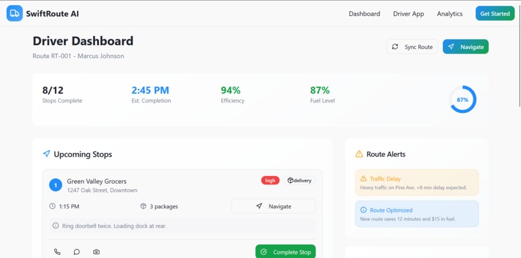Image resolution: width=521 pixels, height=258 pixels.
Task: Click the camera icon for the stop
Action: 96,252
